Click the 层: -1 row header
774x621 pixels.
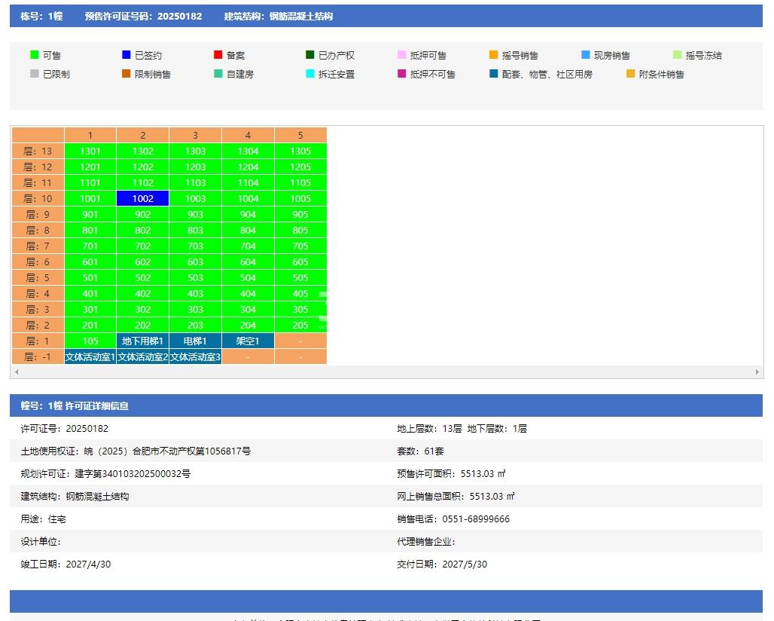pos(38,356)
